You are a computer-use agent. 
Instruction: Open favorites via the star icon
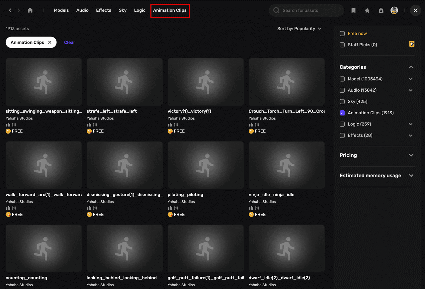[367, 10]
